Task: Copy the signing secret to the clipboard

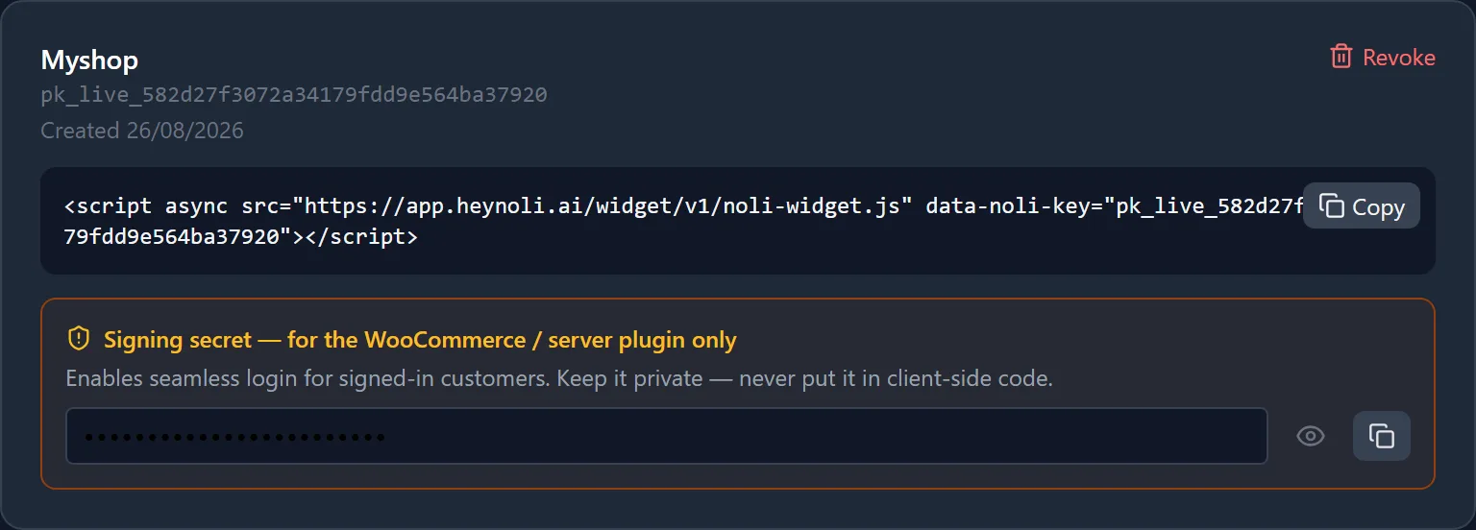Action: [1381, 436]
